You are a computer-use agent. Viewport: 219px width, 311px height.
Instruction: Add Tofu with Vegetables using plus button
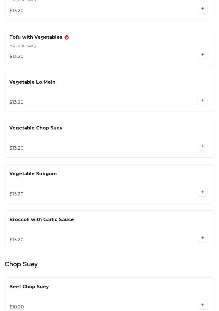click(203, 55)
